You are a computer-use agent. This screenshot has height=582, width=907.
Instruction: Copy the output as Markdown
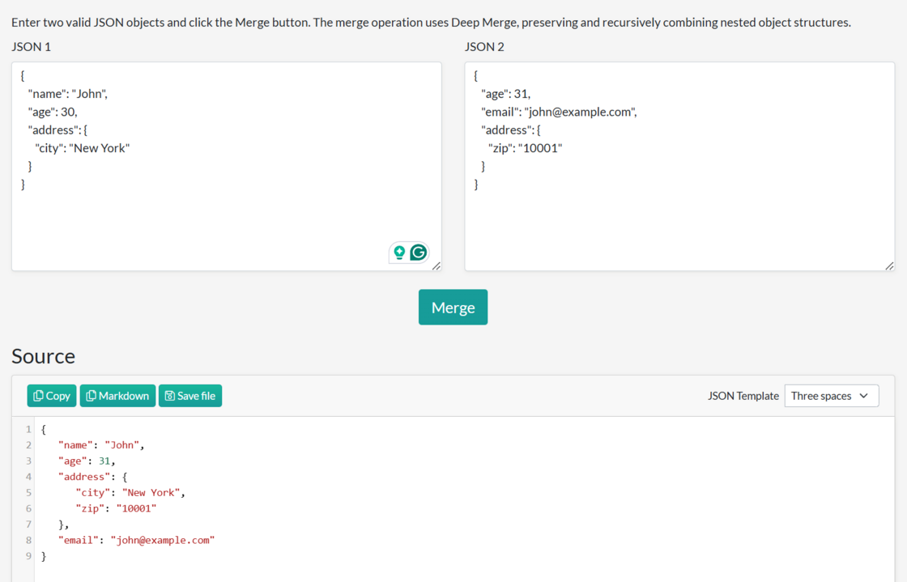(117, 396)
